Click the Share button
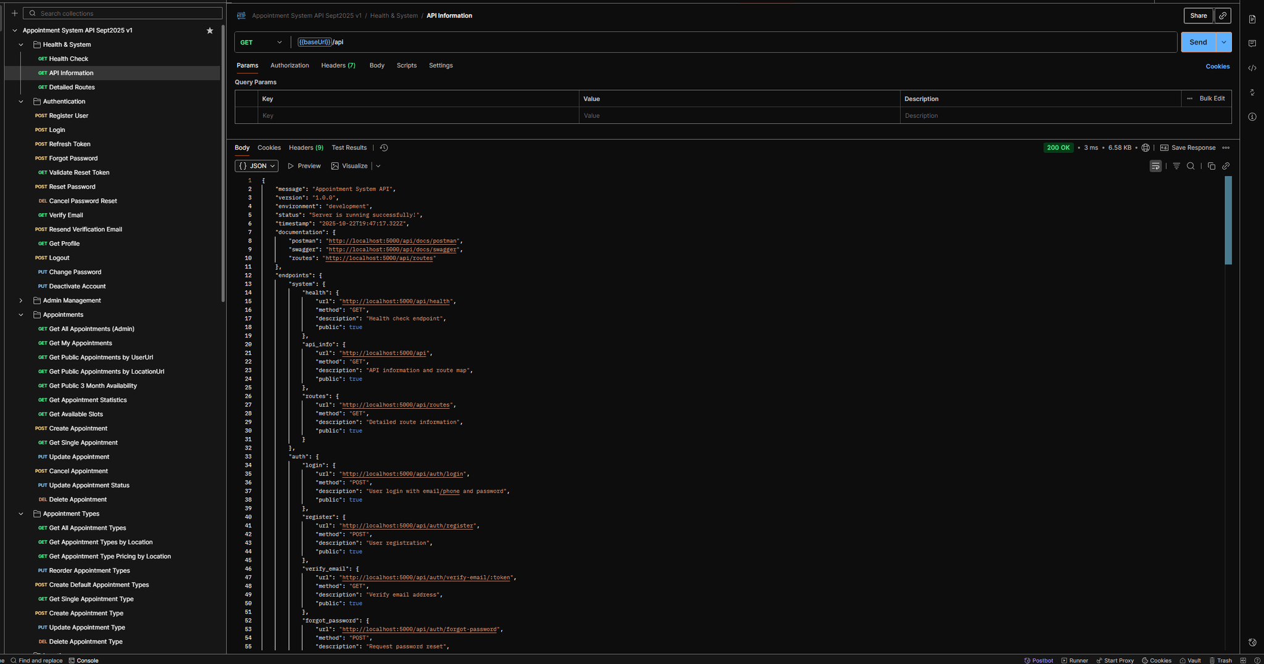Image resolution: width=1264 pixels, height=664 pixels. pos(1198,16)
